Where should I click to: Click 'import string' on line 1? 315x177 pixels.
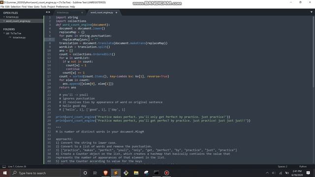click(67, 18)
